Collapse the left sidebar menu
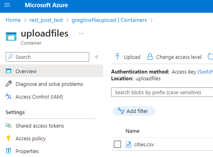Viewport: 213px width, 157px height. pyautogui.click(x=97, y=57)
